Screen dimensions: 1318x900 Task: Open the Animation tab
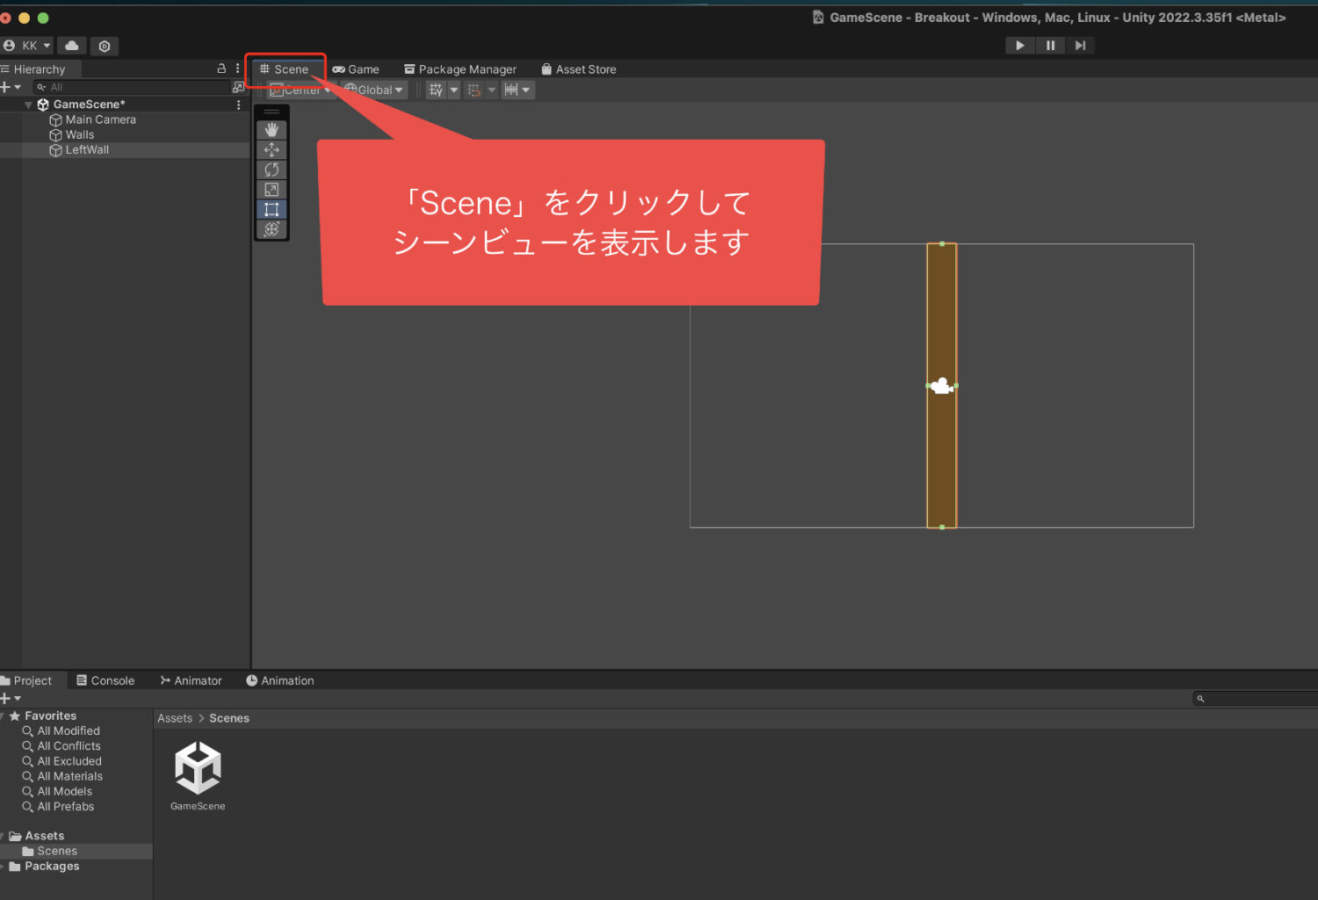pyautogui.click(x=280, y=680)
